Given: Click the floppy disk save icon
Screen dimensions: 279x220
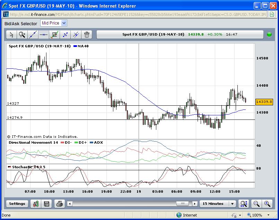Looking at the screenshot, I should point(46,204).
